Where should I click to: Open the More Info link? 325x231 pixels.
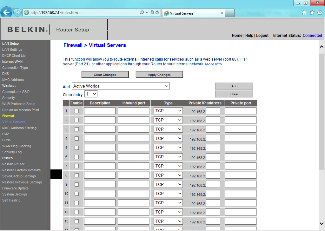213,64
